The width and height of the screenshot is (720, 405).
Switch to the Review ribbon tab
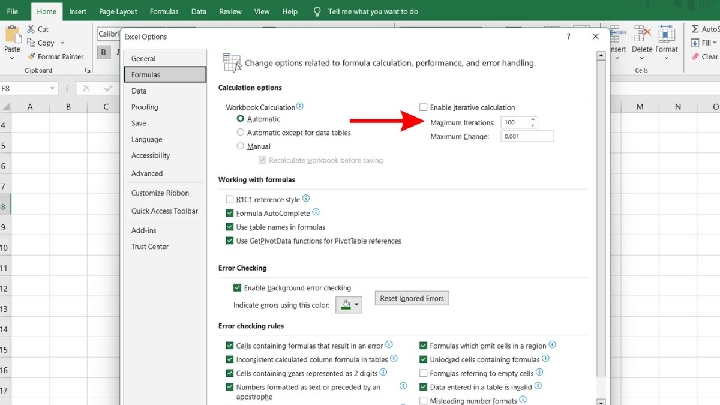pos(230,11)
